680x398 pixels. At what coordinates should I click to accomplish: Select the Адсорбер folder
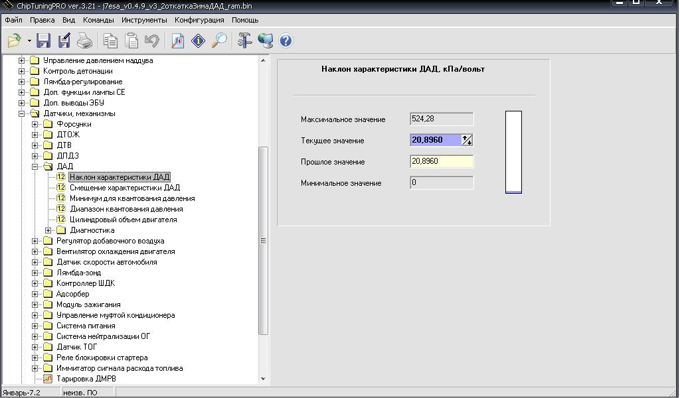coord(73,294)
